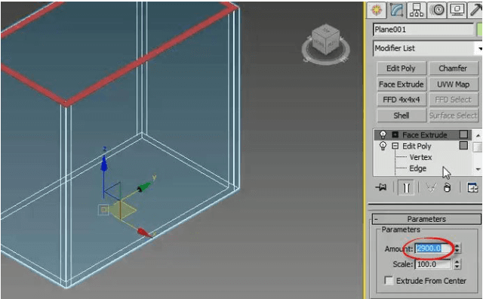Screen dimensions: 483x299
Task: Click the Face Extrude modifier button
Action: click(x=401, y=84)
